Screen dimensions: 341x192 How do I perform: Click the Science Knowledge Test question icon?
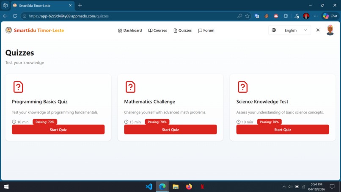tap(242, 87)
